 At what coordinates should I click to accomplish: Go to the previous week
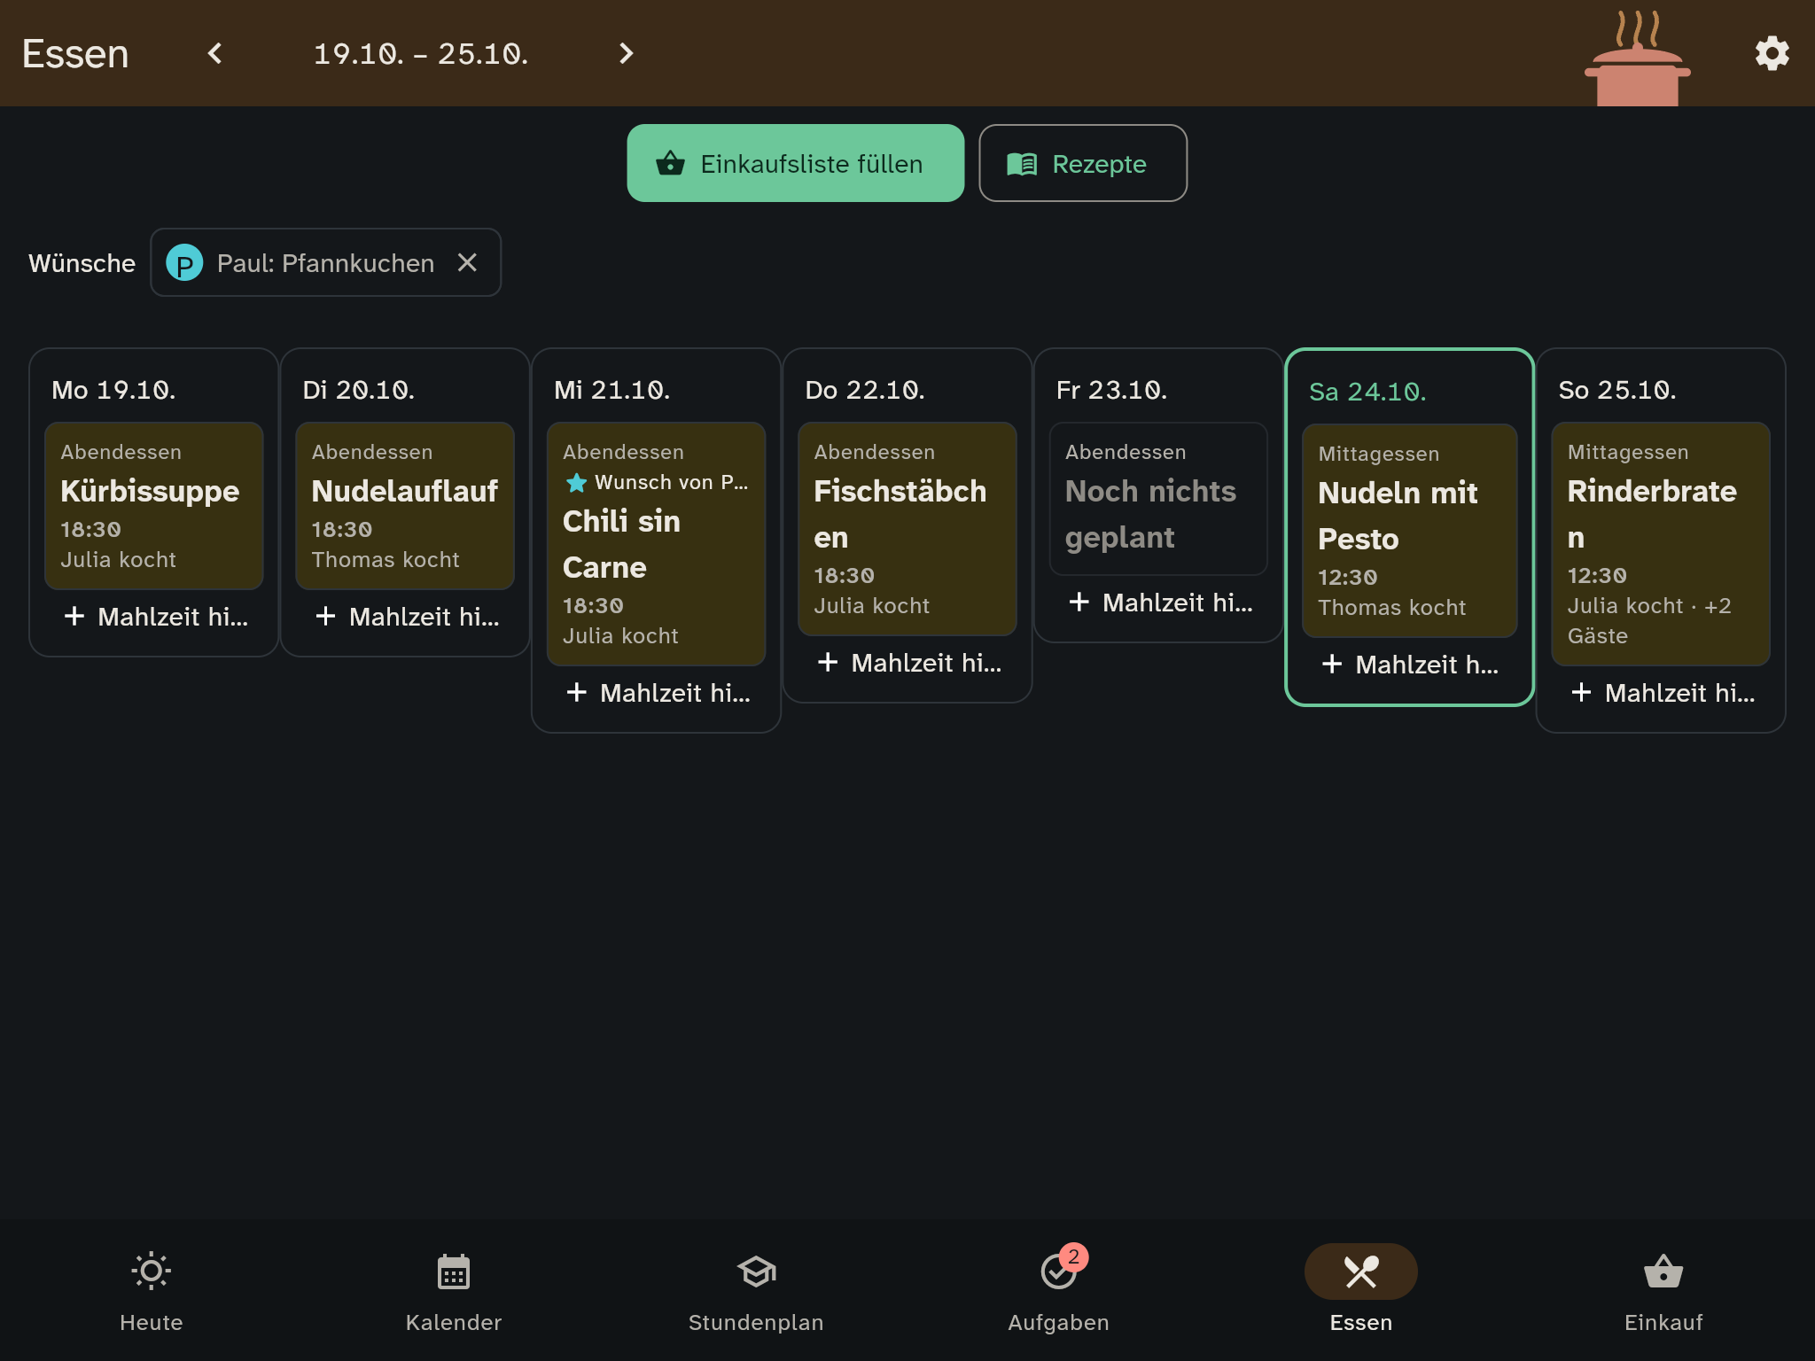[x=214, y=53]
